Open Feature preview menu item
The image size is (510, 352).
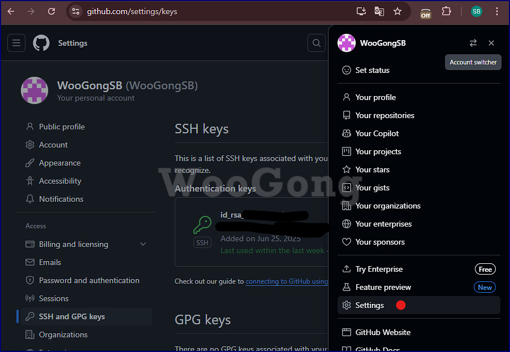click(419, 288)
